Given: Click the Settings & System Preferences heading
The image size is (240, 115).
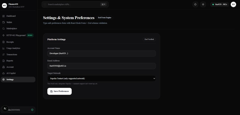Looking at the screenshot, I should point(69,18).
